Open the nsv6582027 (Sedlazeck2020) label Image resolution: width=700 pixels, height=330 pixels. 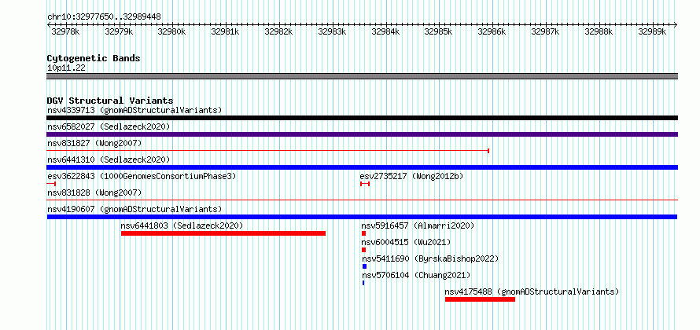point(109,126)
